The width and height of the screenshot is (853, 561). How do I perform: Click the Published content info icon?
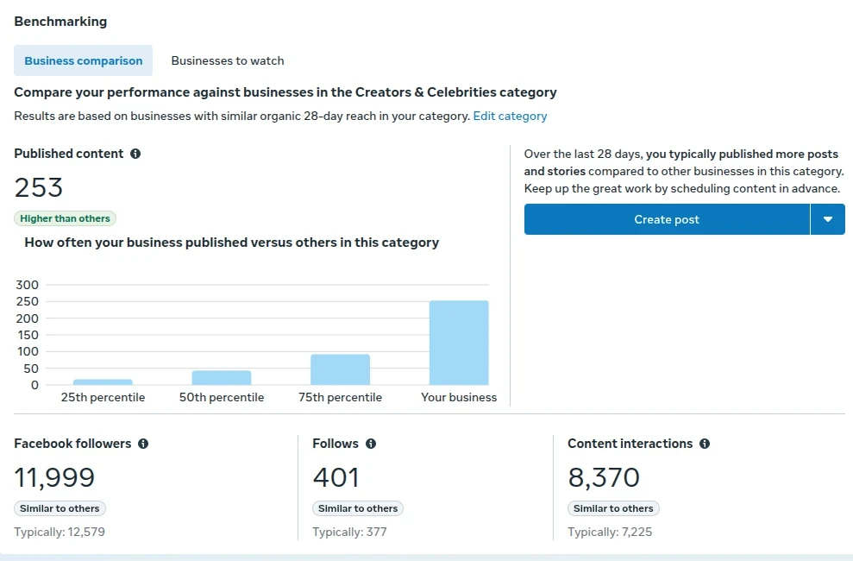pyautogui.click(x=135, y=154)
